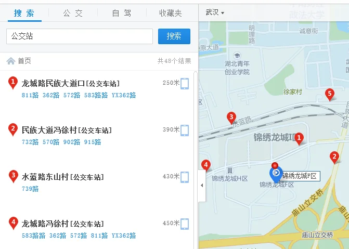Open bus line 902路
The height and width of the screenshot is (249, 349).
point(72,142)
